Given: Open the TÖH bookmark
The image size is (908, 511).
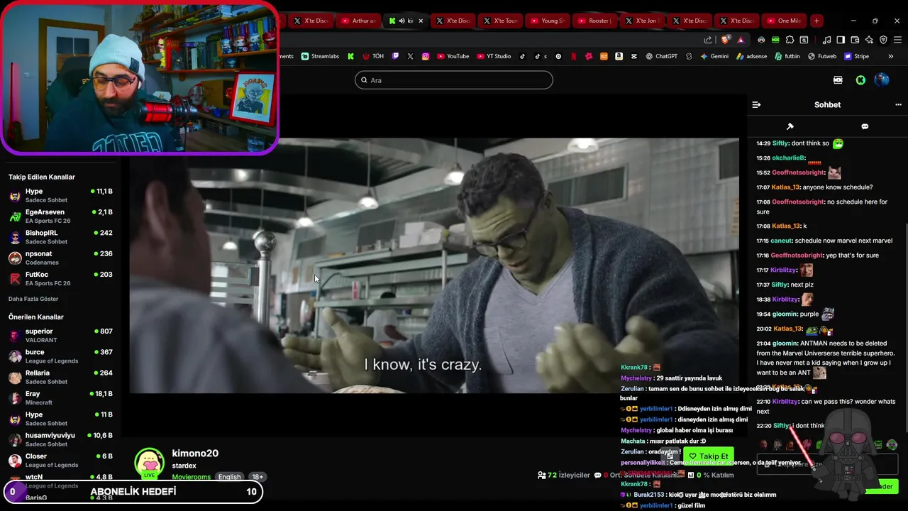Looking at the screenshot, I should (373, 56).
